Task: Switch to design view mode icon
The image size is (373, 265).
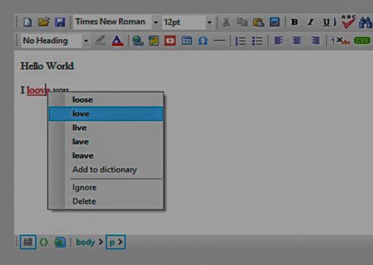Action: tap(28, 242)
